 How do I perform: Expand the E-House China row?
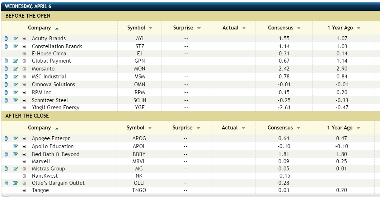[x=24, y=54]
